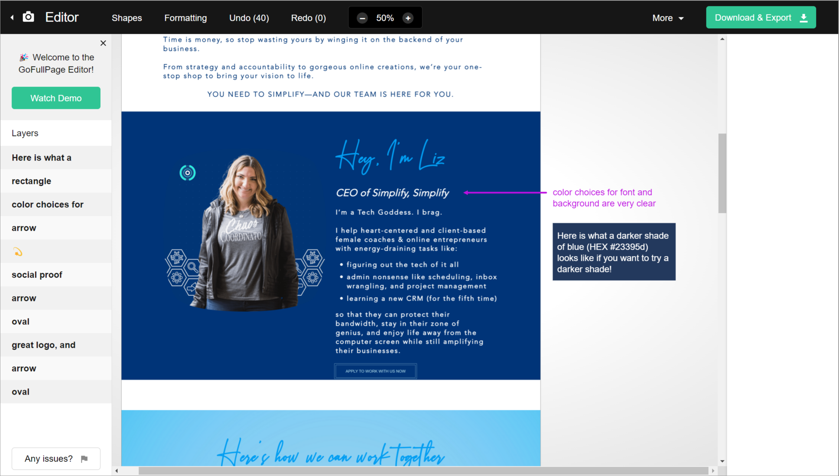Viewport: 839px width, 476px height.
Task: Select the yellow emoji layer item
Action: tap(18, 252)
